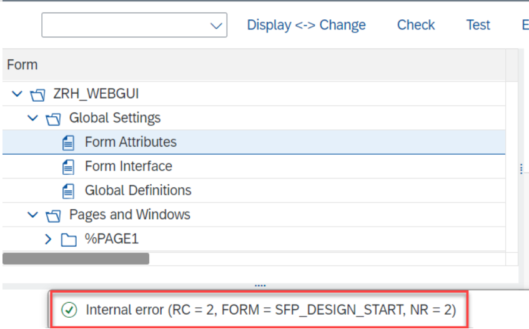The image size is (529, 329).
Task: Click the green success checkmark status icon
Action: [x=69, y=310]
